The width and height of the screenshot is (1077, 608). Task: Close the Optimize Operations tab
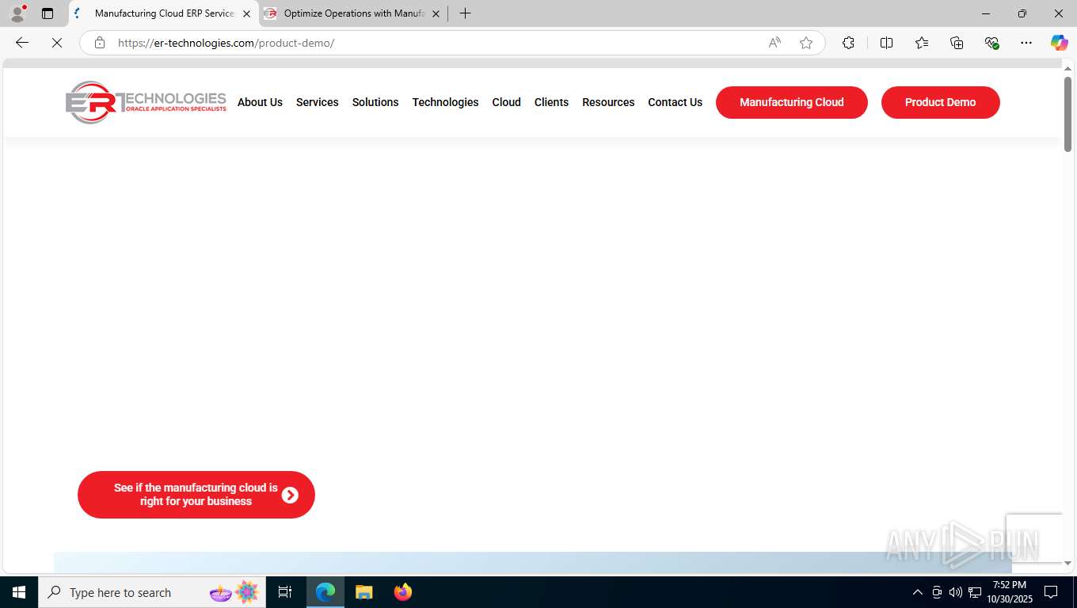tap(436, 13)
